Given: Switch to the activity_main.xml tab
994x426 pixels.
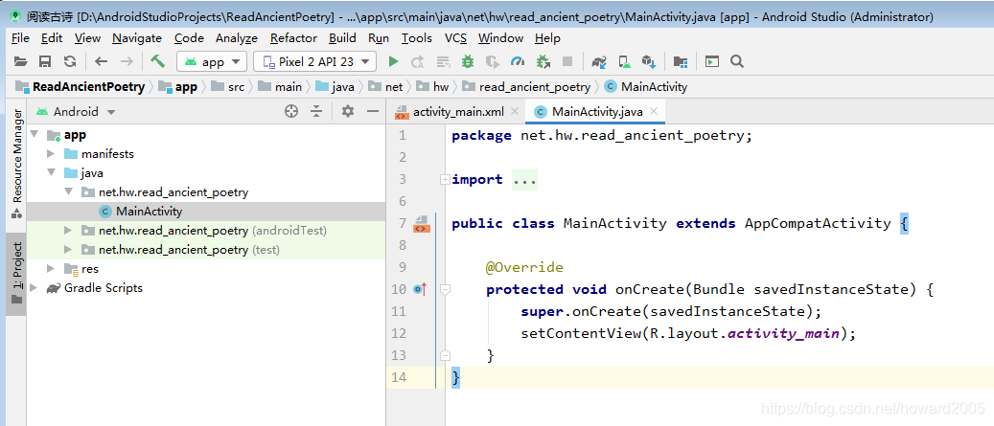Looking at the screenshot, I should click(457, 112).
